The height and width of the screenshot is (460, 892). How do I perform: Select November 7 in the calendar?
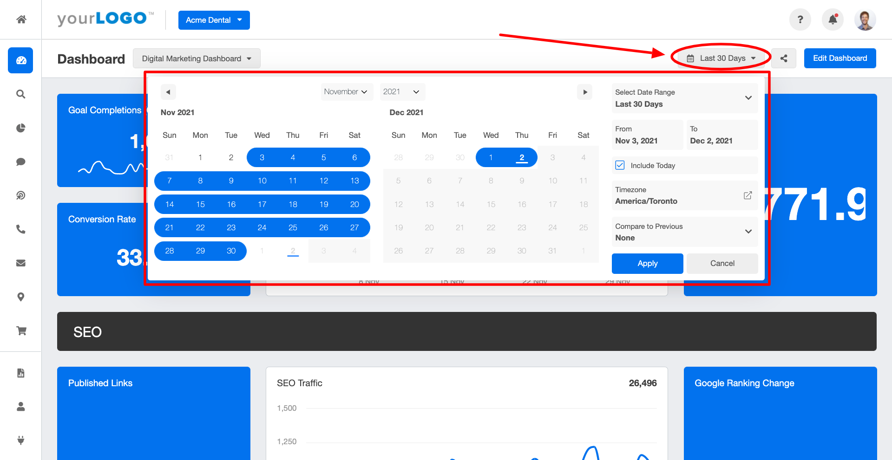click(170, 181)
